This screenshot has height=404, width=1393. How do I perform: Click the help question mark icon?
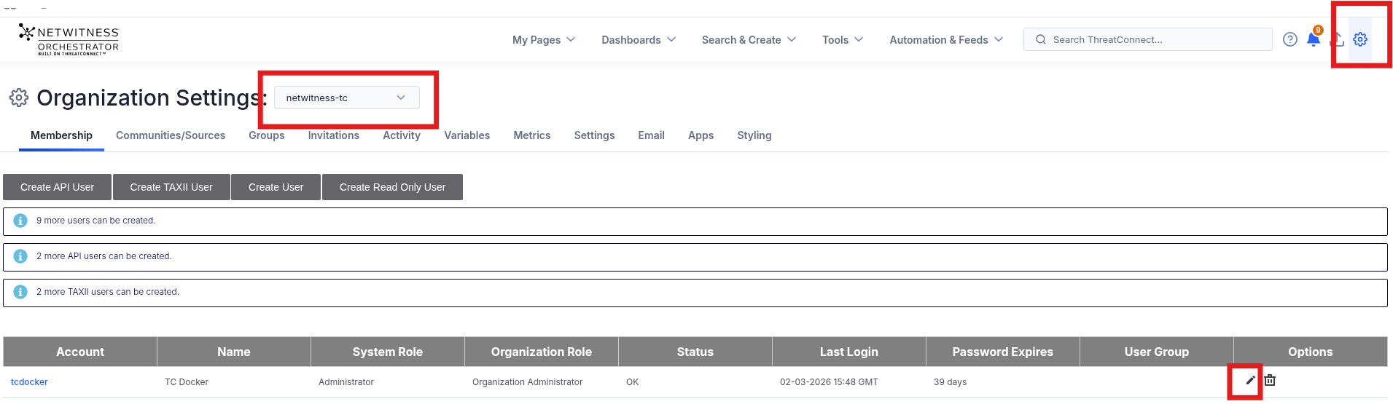1290,39
